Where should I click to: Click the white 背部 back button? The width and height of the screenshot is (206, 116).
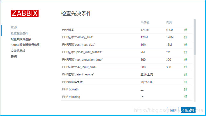coord(173,110)
